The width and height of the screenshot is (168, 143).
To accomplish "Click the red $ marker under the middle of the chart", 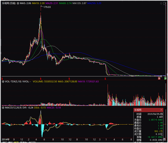I will [x=69, y=79].
